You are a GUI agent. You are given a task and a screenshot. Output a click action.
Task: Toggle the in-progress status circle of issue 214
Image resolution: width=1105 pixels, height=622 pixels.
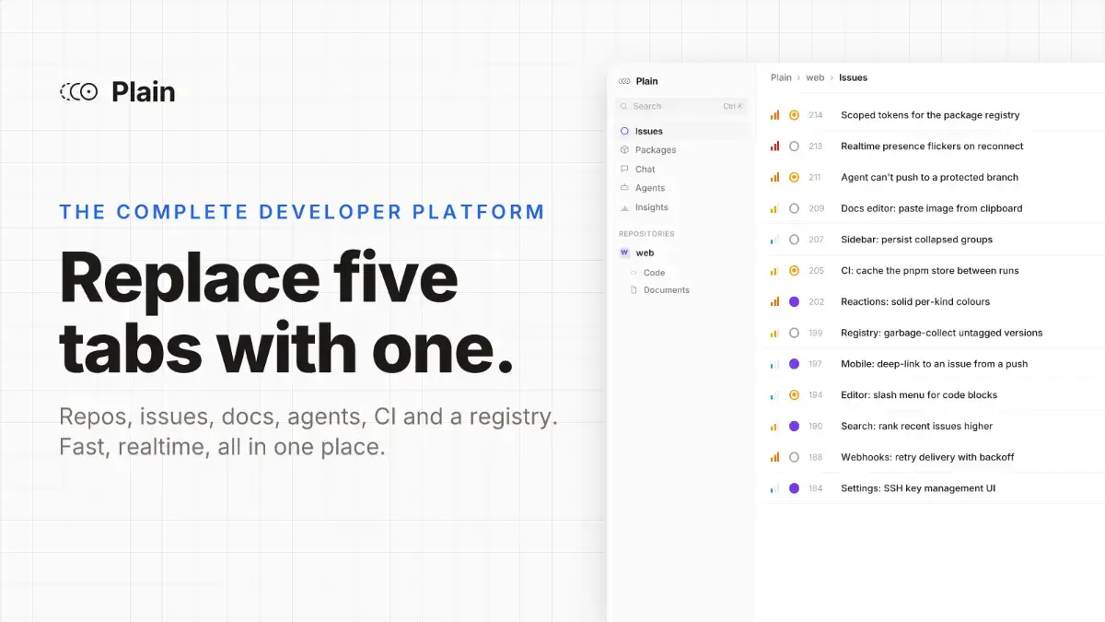[x=795, y=115]
